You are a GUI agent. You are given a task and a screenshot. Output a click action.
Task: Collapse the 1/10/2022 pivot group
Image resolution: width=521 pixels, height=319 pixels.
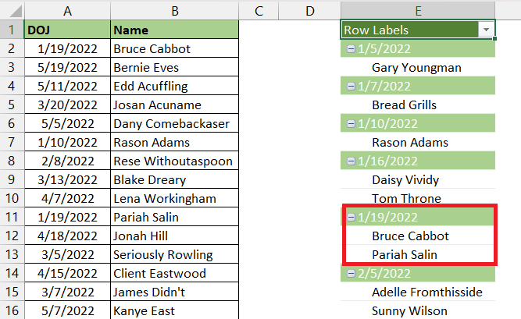click(x=351, y=124)
